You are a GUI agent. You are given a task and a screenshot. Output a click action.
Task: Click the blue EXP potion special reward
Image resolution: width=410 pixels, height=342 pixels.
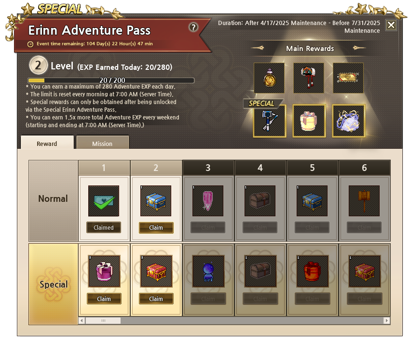[208, 271]
